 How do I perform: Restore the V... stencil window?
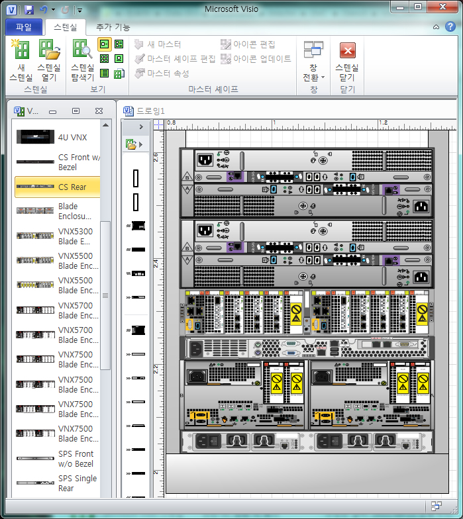click(76, 111)
